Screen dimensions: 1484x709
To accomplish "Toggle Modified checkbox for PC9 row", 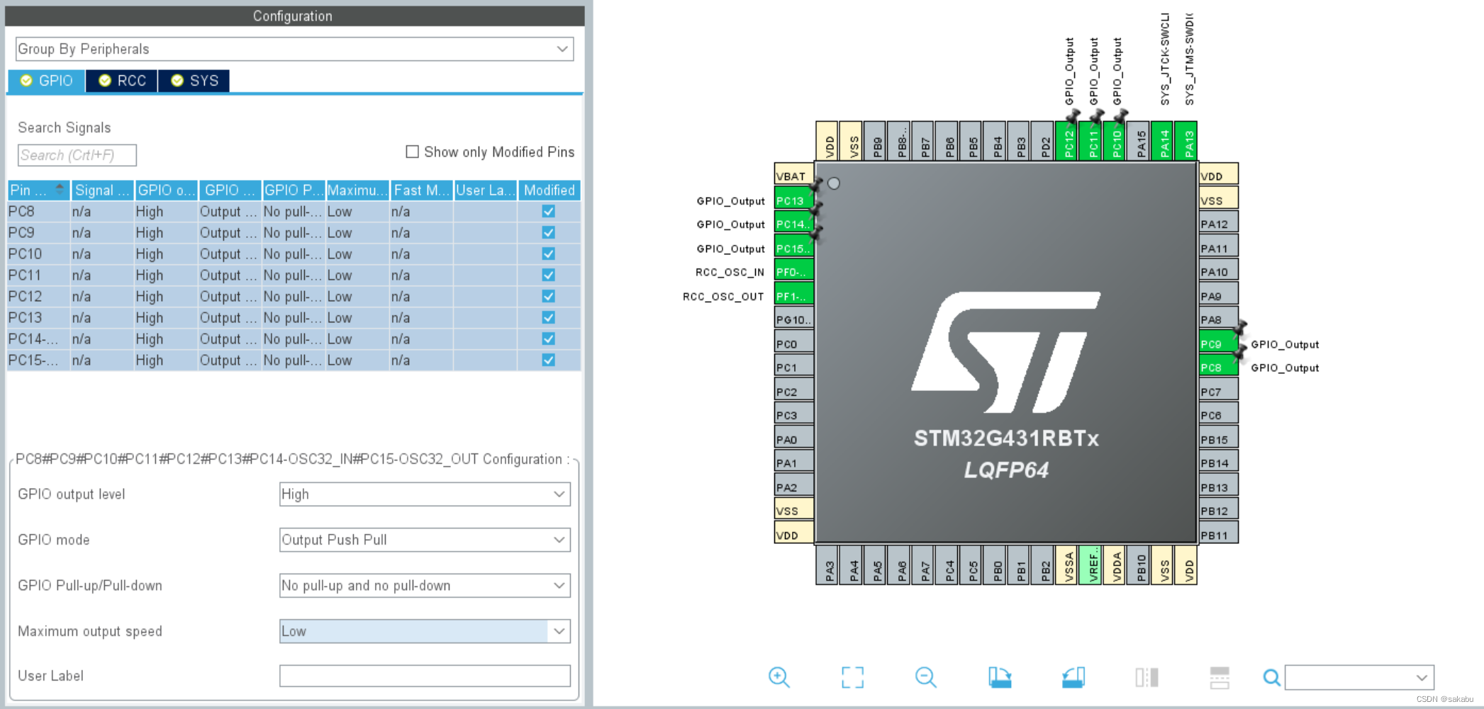I will [548, 232].
